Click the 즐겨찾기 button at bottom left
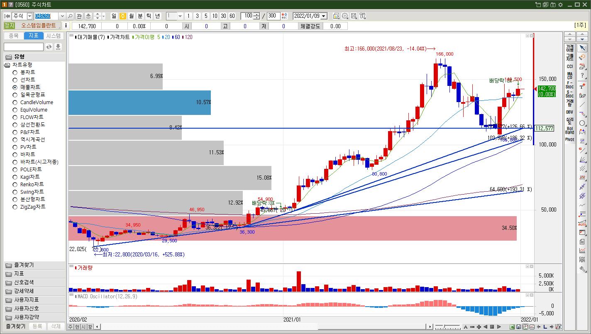 click(15, 326)
